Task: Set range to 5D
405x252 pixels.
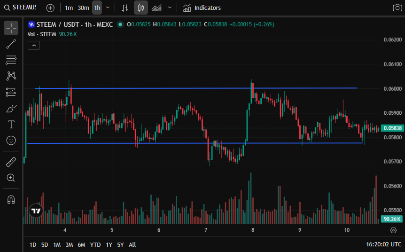Action: coord(45,245)
